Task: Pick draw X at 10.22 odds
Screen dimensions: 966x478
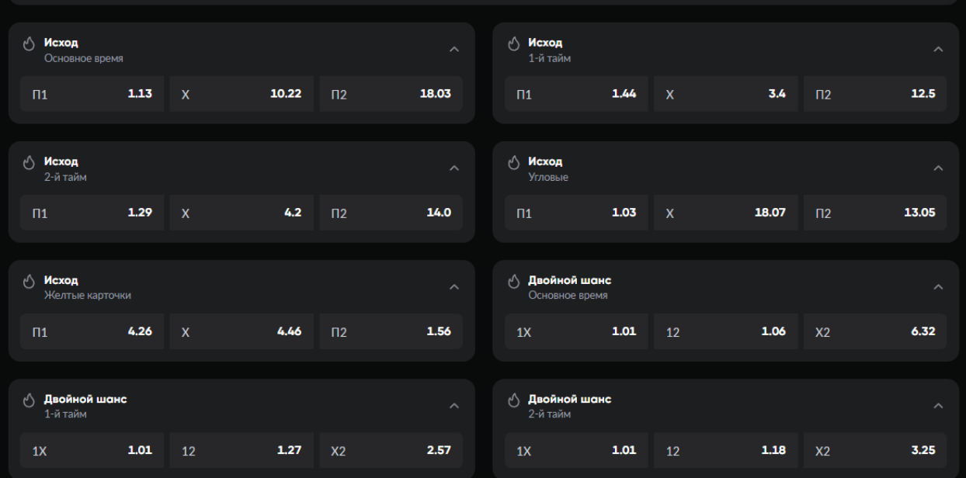Action: click(241, 95)
